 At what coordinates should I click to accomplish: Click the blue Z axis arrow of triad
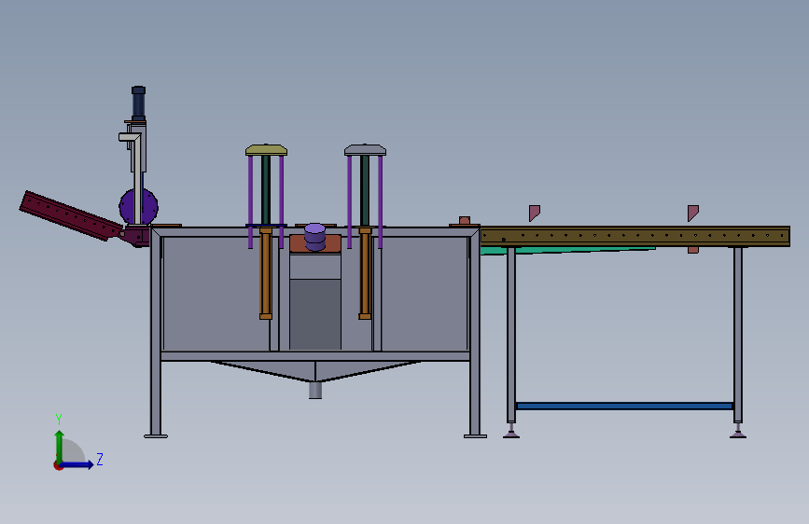(x=77, y=464)
